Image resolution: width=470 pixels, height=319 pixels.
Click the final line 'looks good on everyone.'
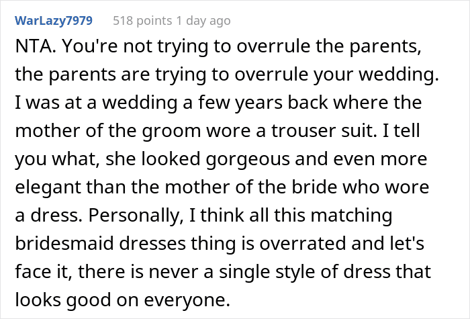123,300
